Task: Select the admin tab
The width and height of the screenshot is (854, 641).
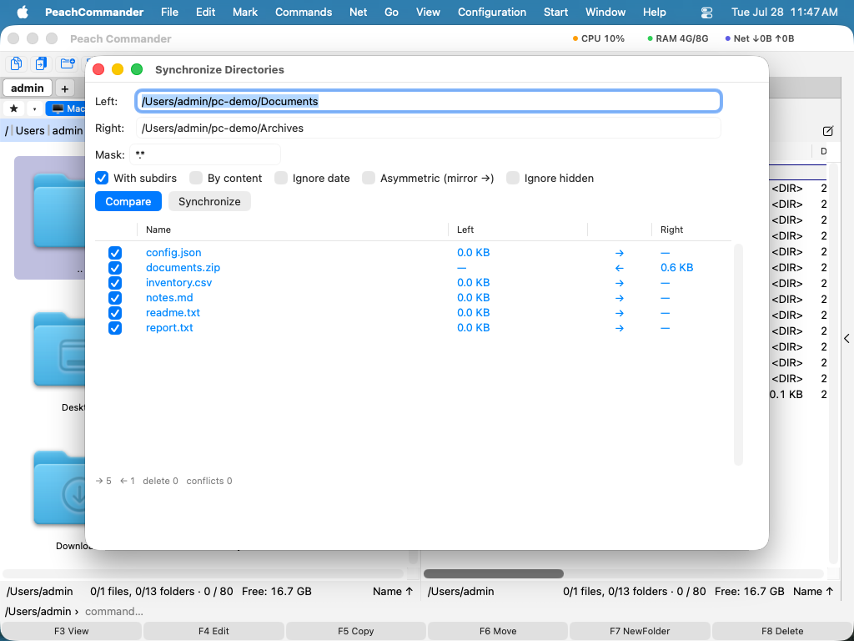Action: [28, 88]
